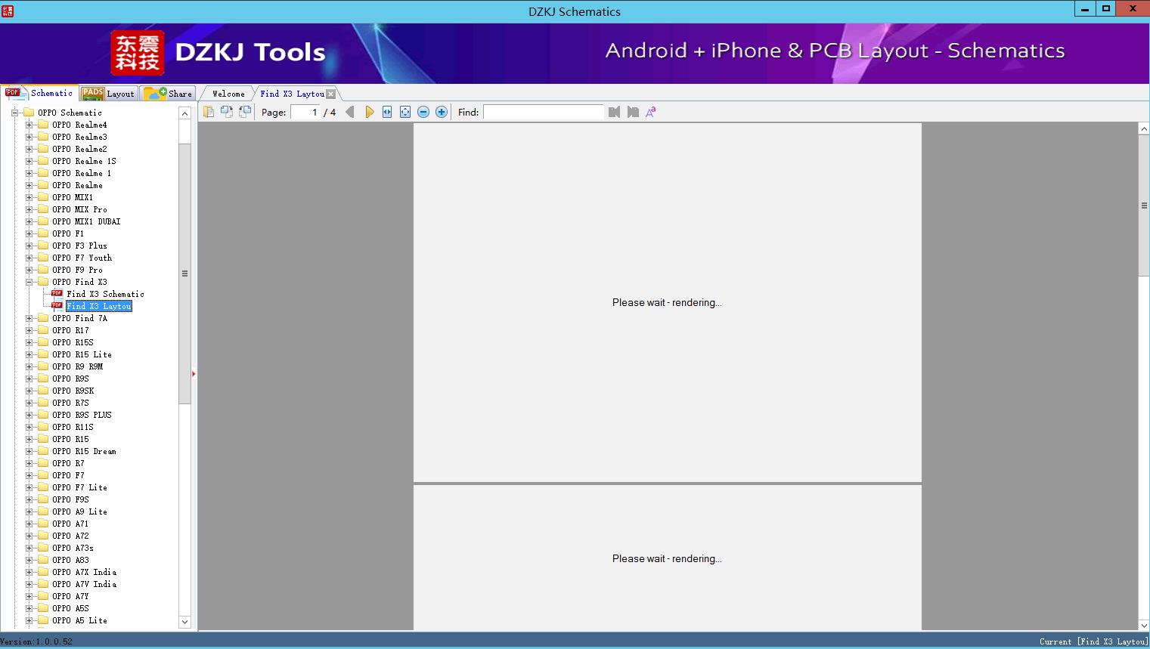Collapse the OPPO Schematic root node
The image size is (1150, 649).
(x=14, y=113)
